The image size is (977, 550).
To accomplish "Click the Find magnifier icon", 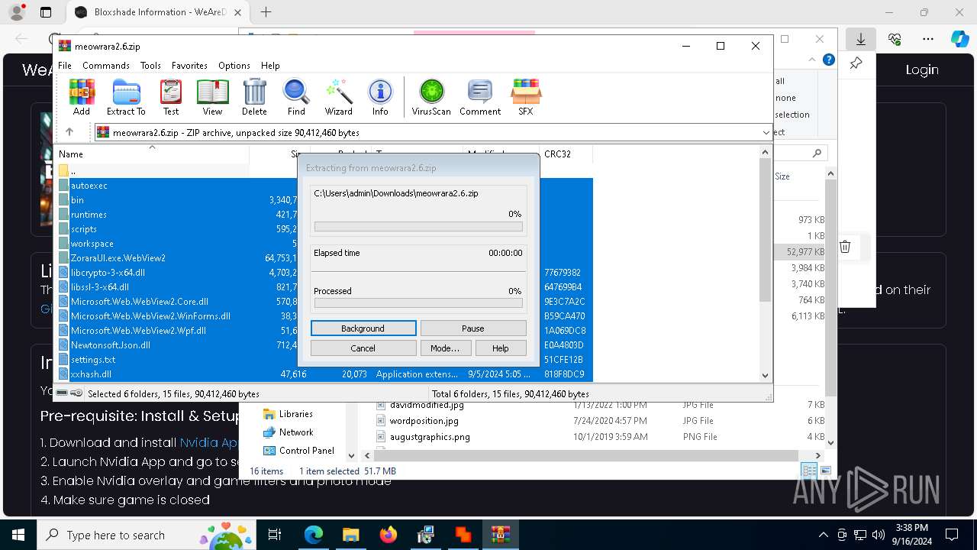I will point(296,97).
